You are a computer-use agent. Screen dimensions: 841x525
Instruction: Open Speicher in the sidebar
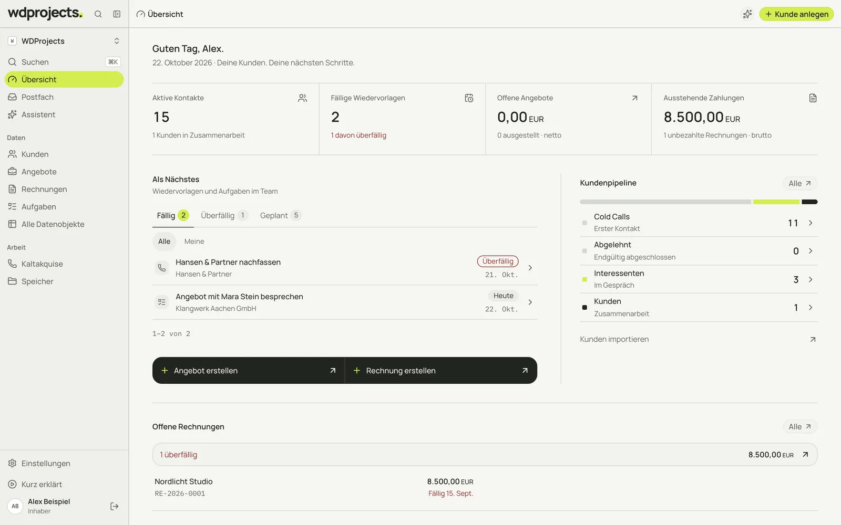pyautogui.click(x=64, y=281)
